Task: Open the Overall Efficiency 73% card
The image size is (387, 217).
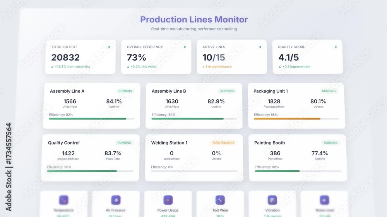Action: (156, 57)
